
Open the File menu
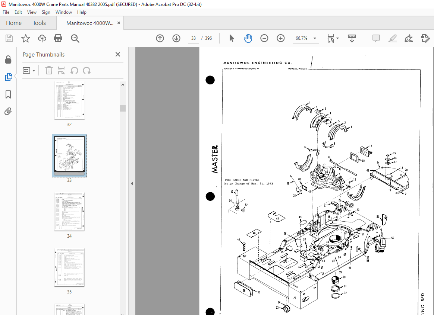tap(6, 12)
